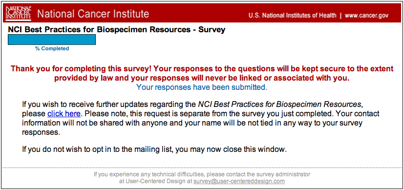Click the survey title heading text
The image size is (404, 190).
point(117,30)
